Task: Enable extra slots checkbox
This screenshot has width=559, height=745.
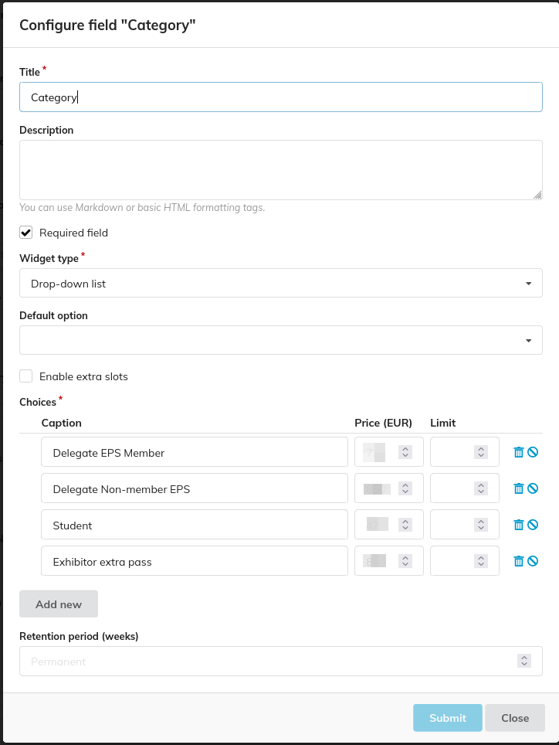Action: pyautogui.click(x=26, y=376)
